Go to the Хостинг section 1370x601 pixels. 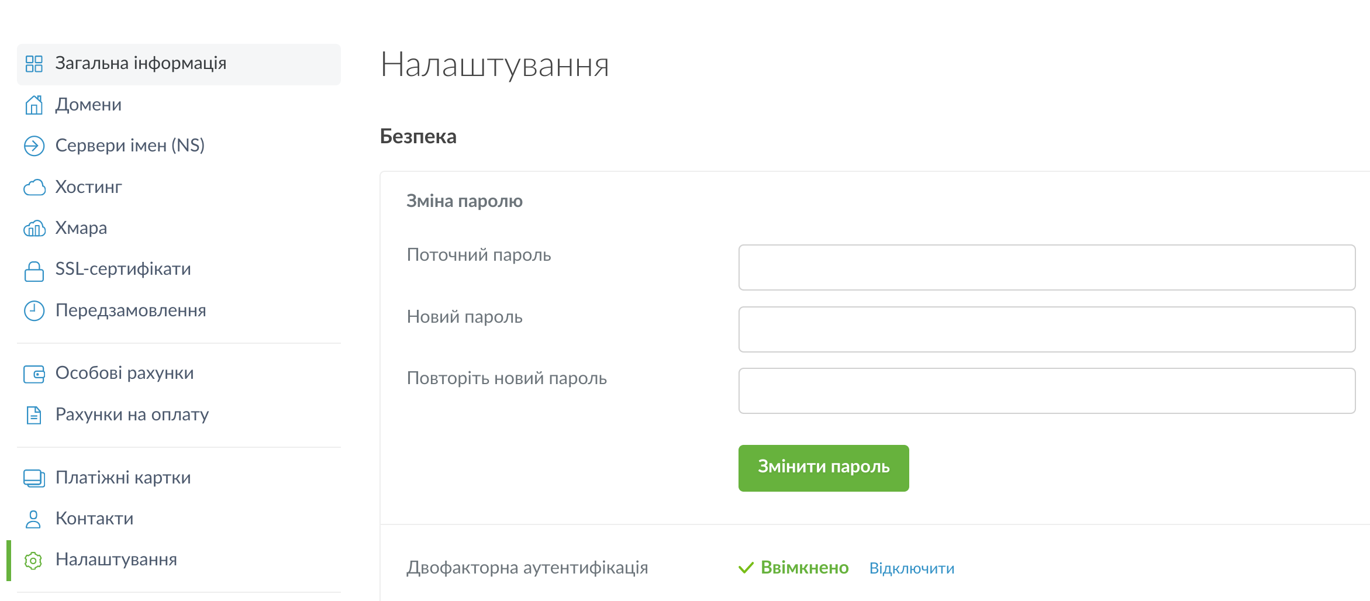click(88, 188)
